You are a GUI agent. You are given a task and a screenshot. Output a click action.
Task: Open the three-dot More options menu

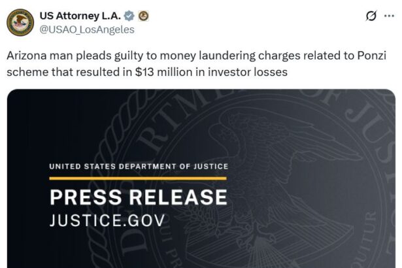390,16
